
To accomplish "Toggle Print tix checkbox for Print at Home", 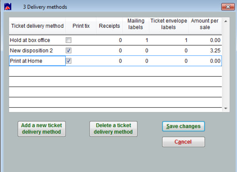I will 69,61.
